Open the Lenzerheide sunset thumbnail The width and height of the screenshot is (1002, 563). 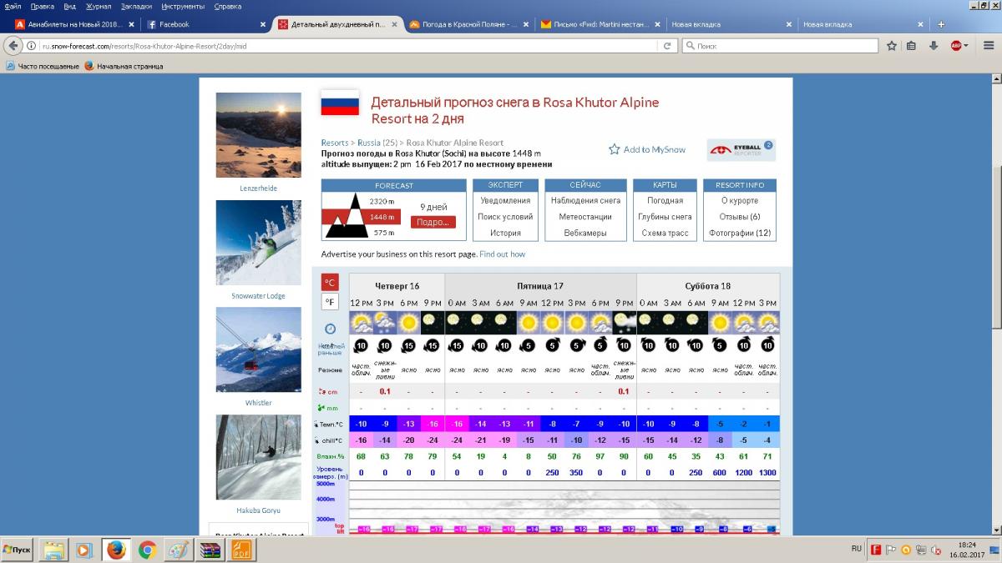[258, 135]
